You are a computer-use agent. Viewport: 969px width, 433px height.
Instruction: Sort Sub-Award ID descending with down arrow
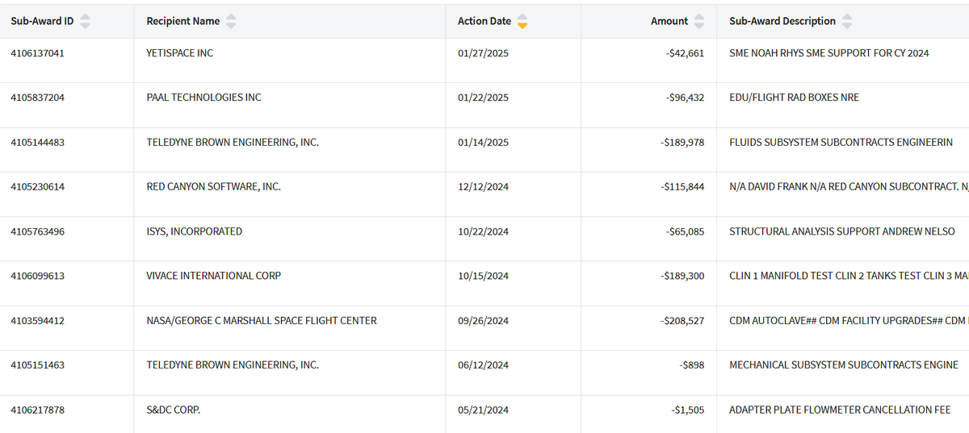86,26
